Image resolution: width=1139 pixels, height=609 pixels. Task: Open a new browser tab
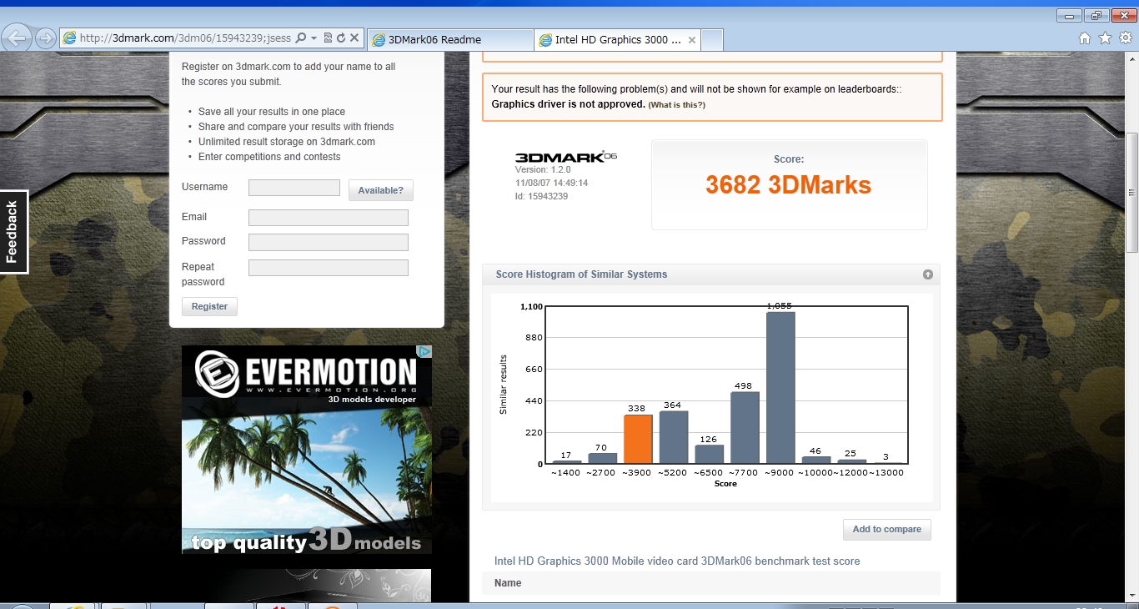pyautogui.click(x=712, y=39)
